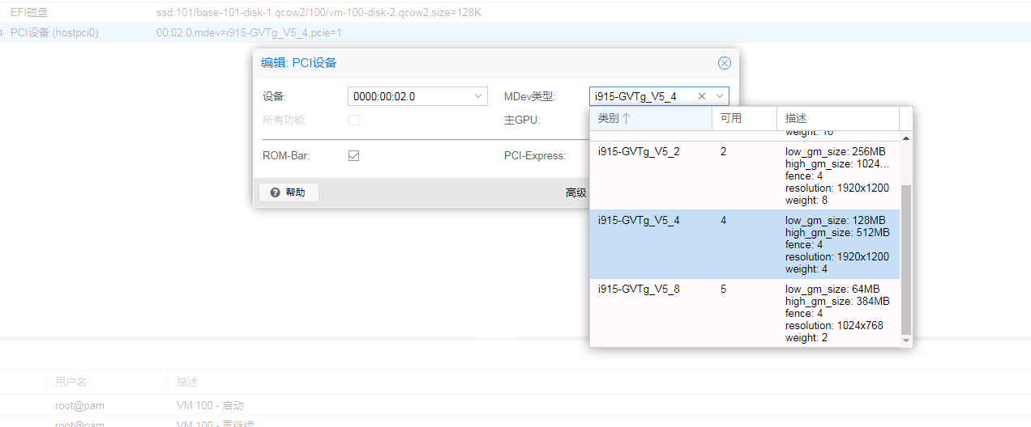Sort by the 描述 column header

click(x=838, y=118)
